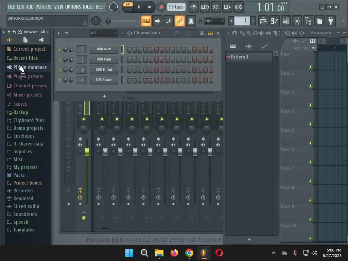The width and height of the screenshot is (348, 261).
Task: Mute the Master mixer track
Action: click(x=84, y=119)
